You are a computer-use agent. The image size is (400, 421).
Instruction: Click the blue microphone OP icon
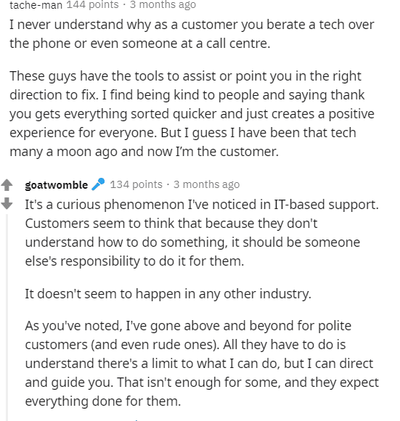tap(98, 184)
